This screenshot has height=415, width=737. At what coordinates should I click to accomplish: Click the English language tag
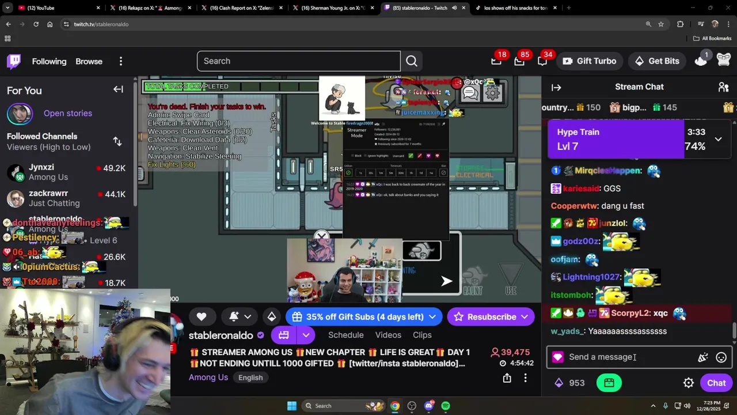pos(250,378)
